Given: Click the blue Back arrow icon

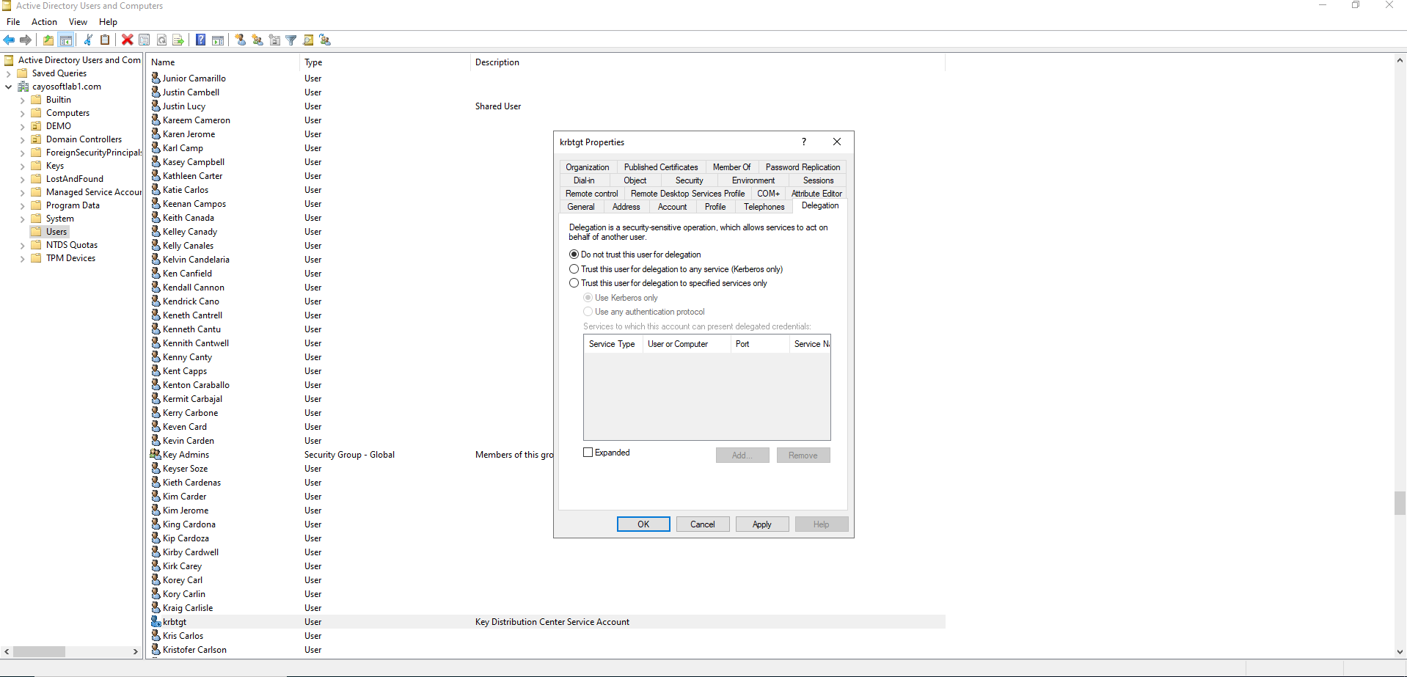Looking at the screenshot, I should coord(9,40).
